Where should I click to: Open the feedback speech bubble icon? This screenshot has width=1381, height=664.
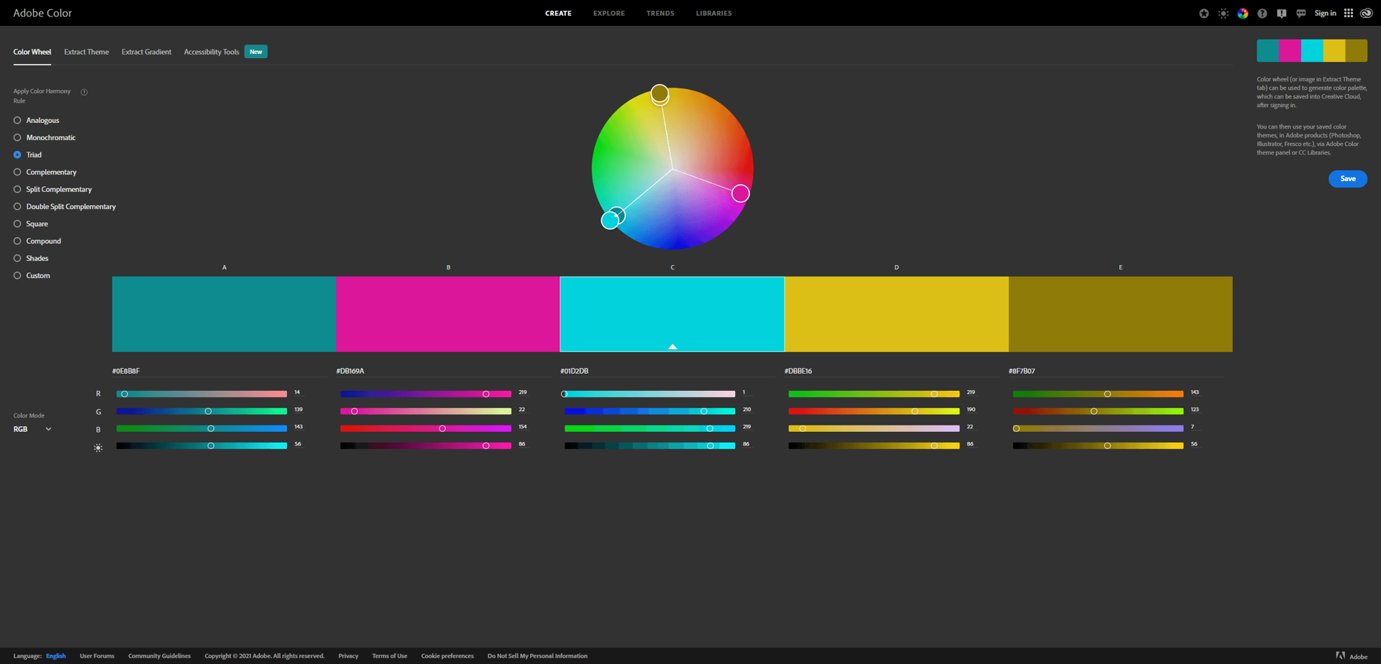pos(1300,13)
